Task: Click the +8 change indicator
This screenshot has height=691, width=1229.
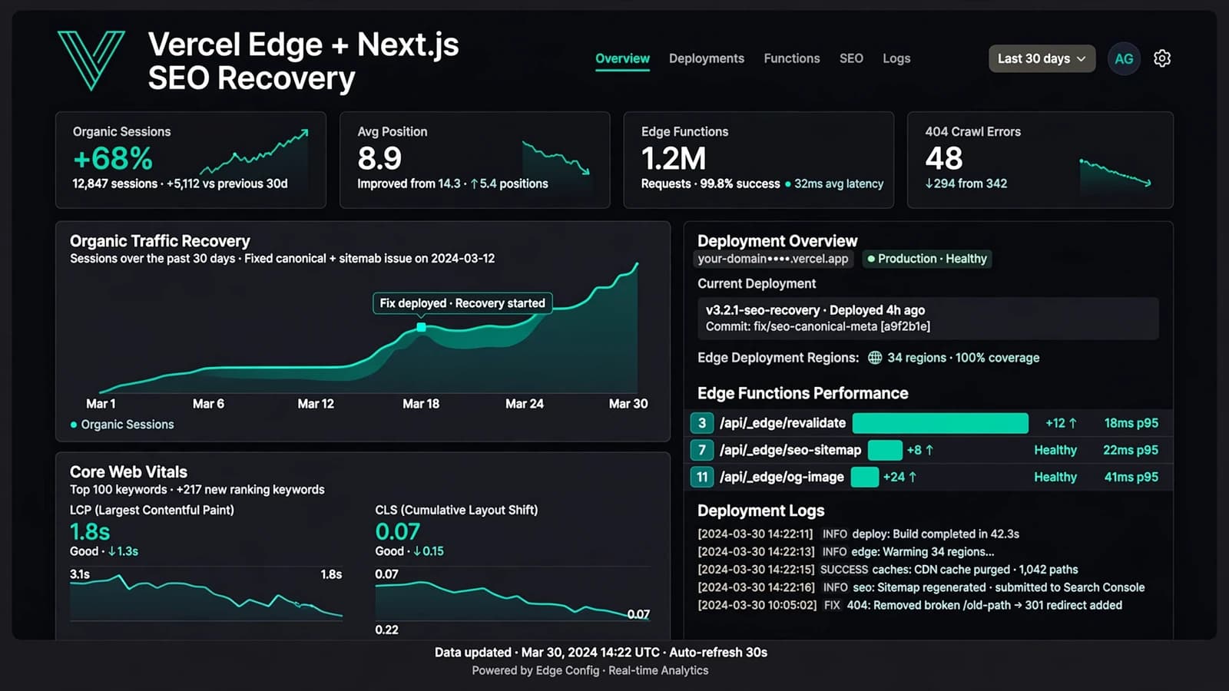Action: coord(919,450)
